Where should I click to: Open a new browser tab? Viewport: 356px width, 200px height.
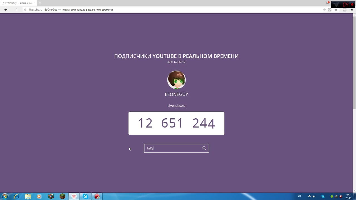click(40, 3)
